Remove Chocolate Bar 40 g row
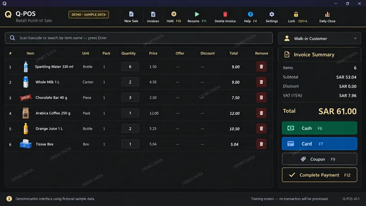 point(261,98)
